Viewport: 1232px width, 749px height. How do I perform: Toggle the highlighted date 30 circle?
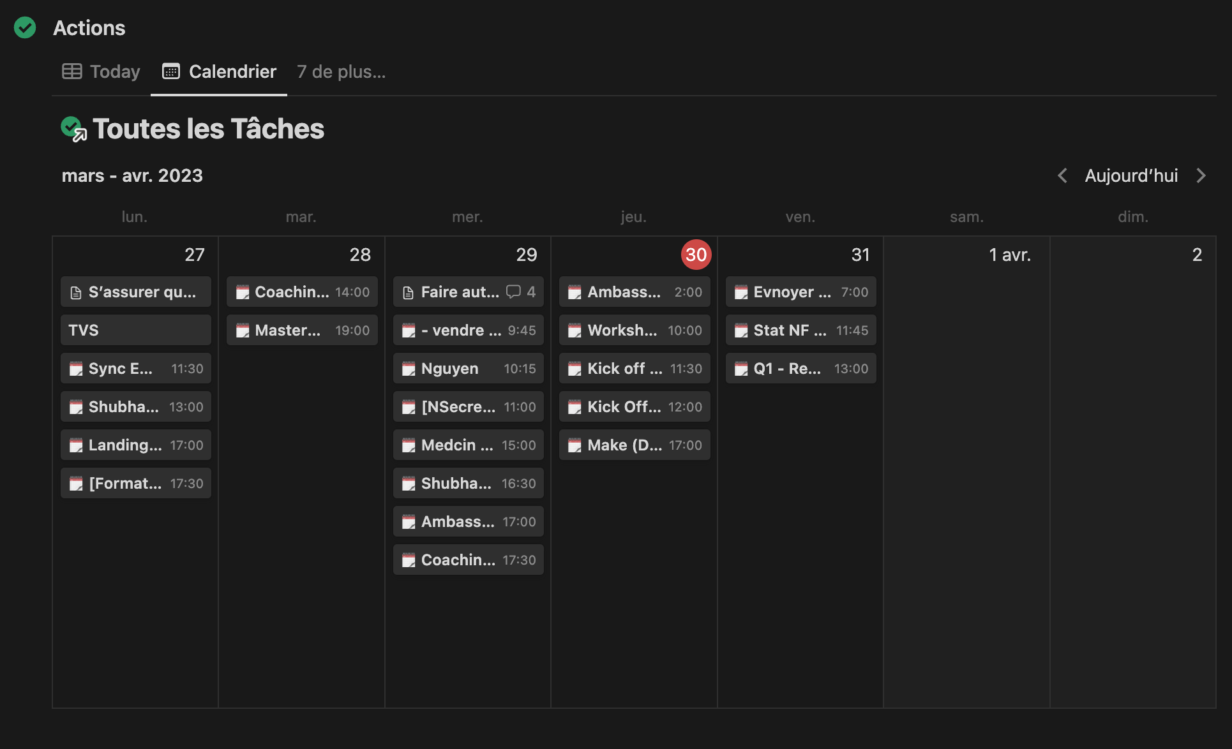pos(695,254)
